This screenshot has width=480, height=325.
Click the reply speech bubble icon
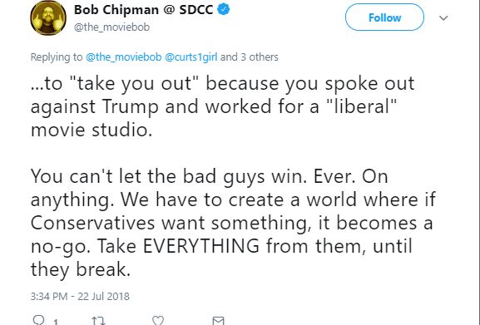[x=39, y=320]
